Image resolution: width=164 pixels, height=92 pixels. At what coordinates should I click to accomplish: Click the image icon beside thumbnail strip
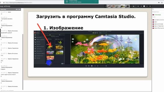pos(134,6)
